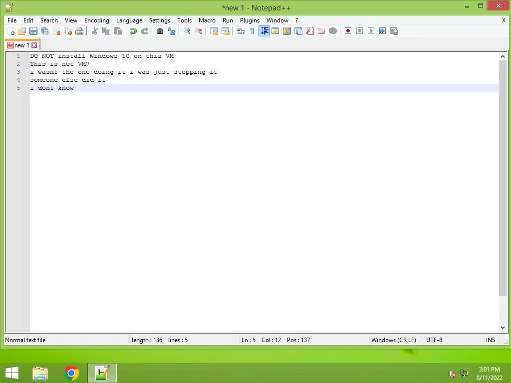Start macro recording with red dot icon
Screen dimensions: 511x383
348,31
